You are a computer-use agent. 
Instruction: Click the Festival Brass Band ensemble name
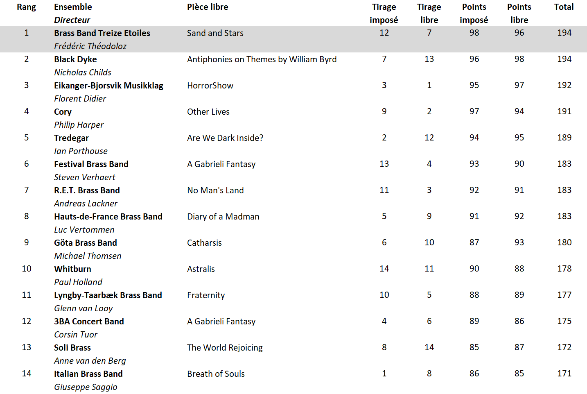pyautogui.click(x=91, y=164)
